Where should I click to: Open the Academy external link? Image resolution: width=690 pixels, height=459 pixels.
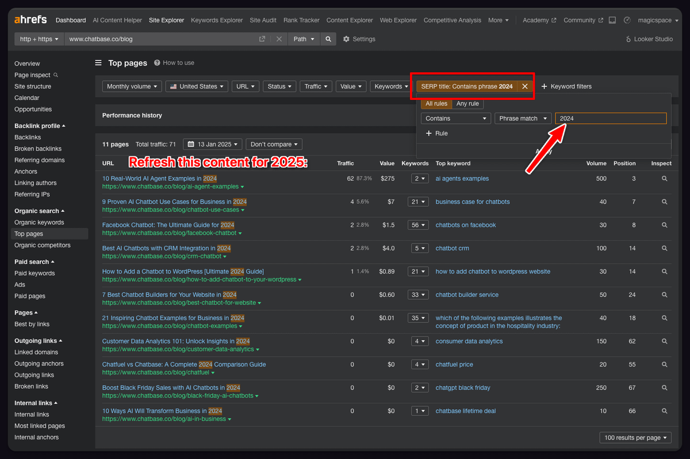(x=539, y=20)
